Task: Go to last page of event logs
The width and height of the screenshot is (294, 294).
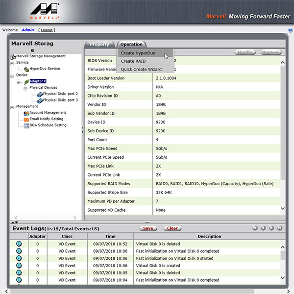Action: point(279,228)
